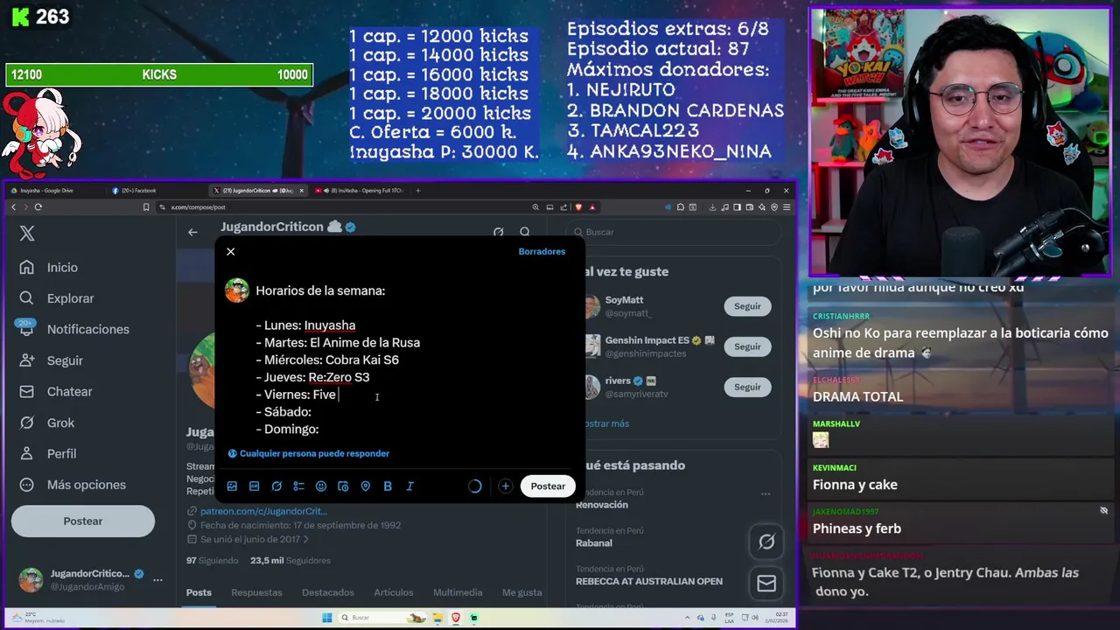Open floating Grok button
This screenshot has width=1120, height=630.
[x=766, y=542]
